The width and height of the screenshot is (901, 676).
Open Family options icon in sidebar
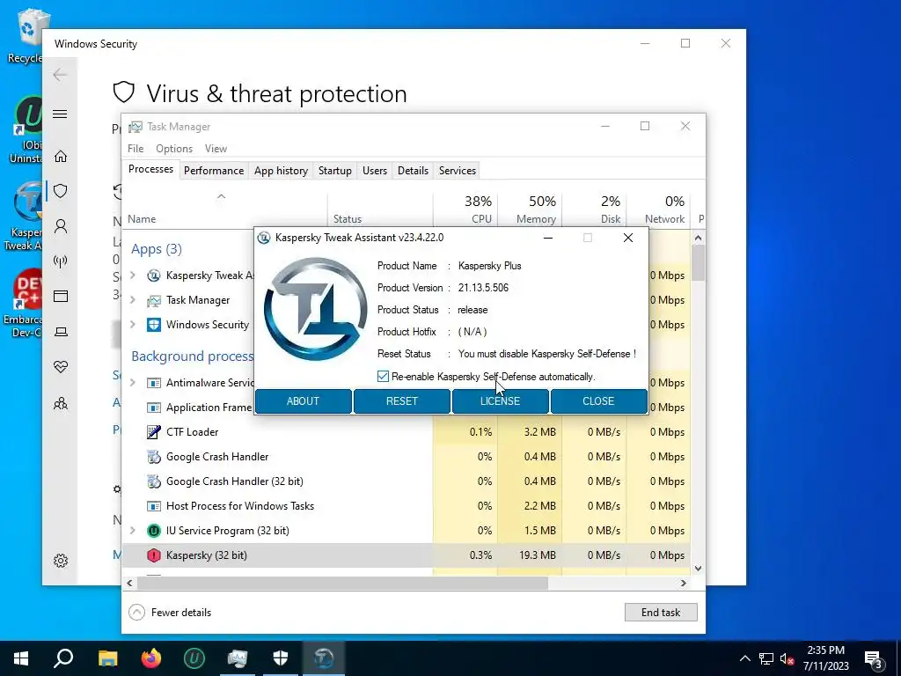61,403
